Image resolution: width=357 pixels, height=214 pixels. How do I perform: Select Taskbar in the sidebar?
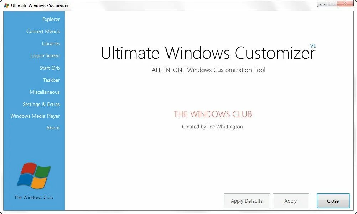[51, 80]
